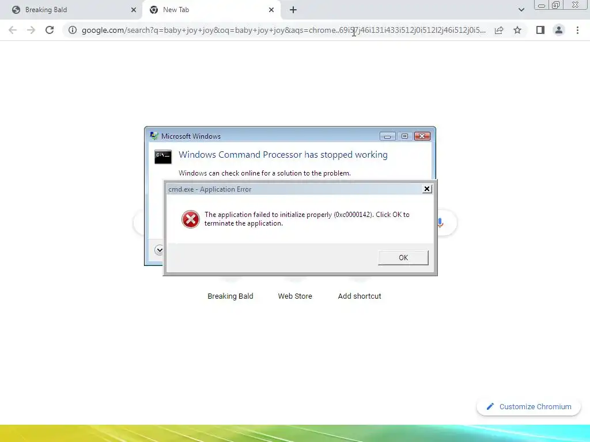The height and width of the screenshot is (442, 590).
Task: Close the Microsoft Windows dialog
Action: click(x=422, y=136)
